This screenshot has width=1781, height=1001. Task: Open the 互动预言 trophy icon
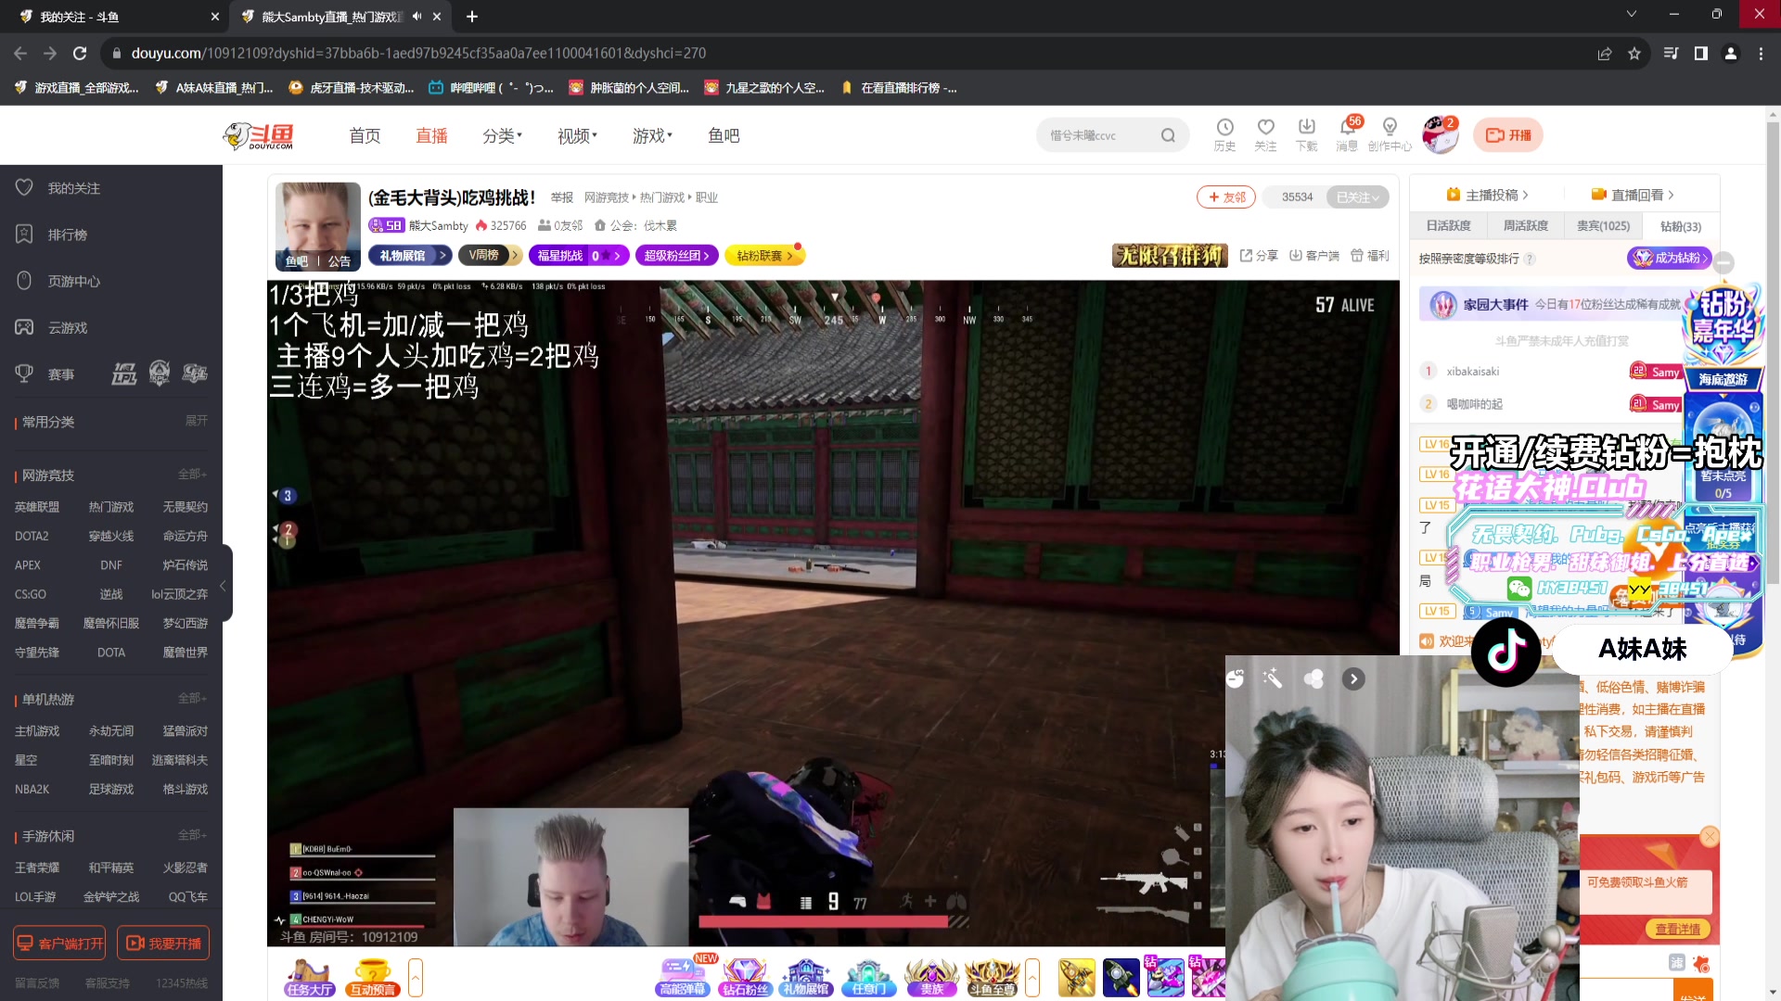372,977
